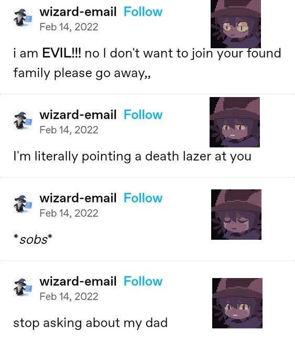This screenshot has height=341, width=295.
Task: Open wizard-email username on the dad post
Action: 78,281
